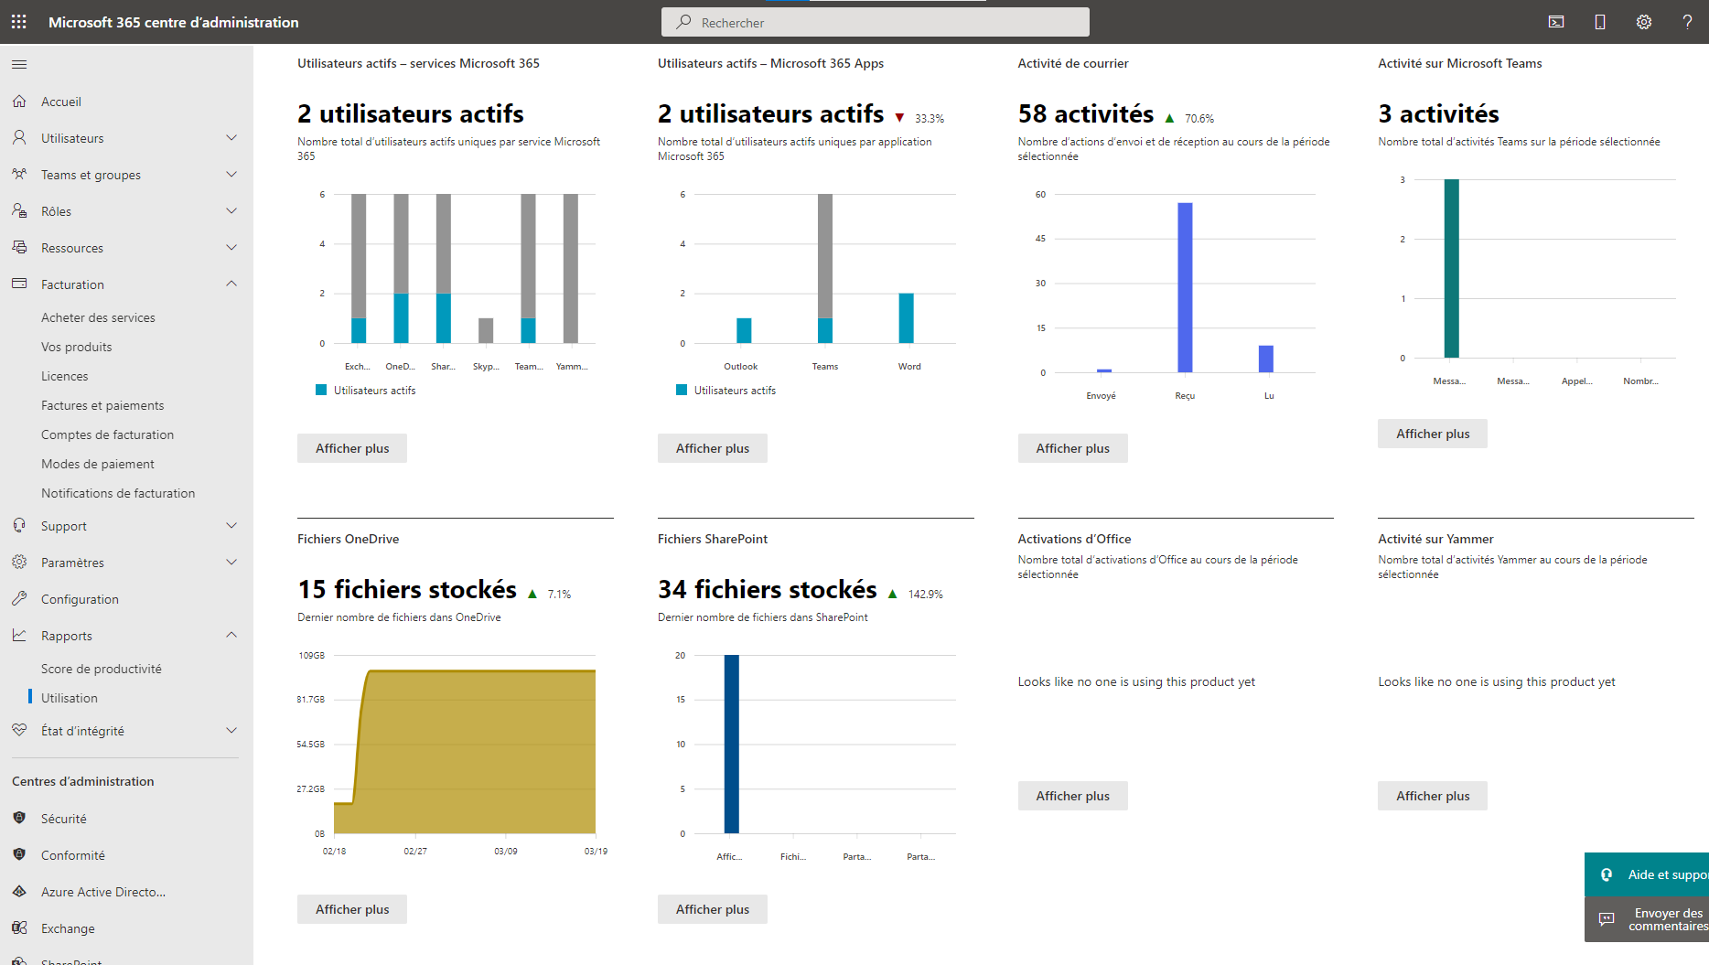The image size is (1709, 965).
Task: Expand the Paramètres section chevron
Action: point(231,563)
